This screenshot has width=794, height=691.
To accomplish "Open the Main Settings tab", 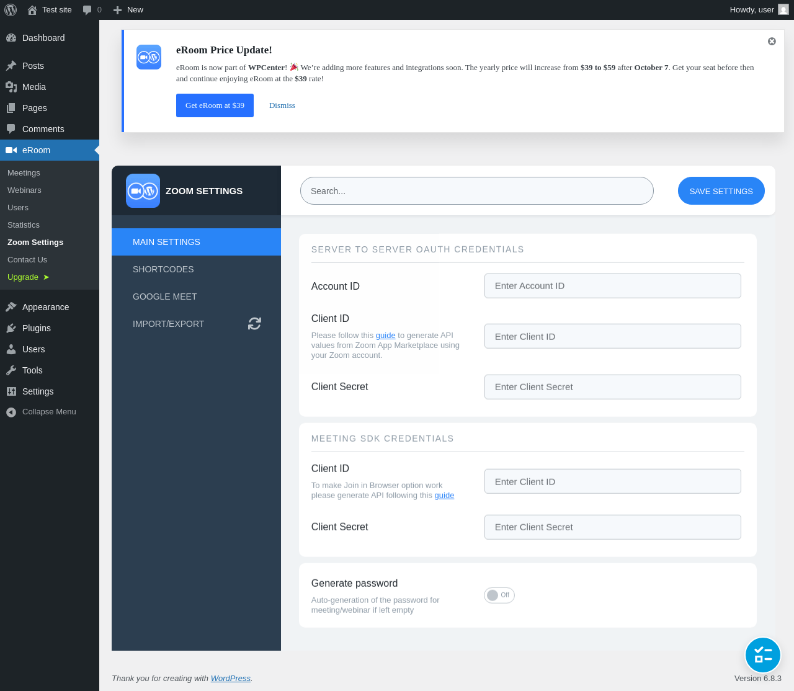I will [196, 242].
